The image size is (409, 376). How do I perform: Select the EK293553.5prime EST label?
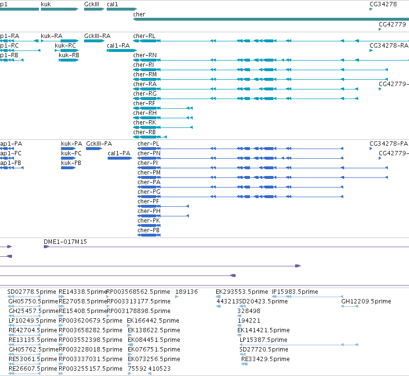(242, 292)
